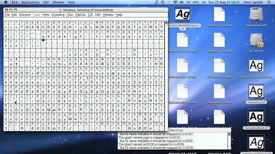Open the FontForge Help menu
The image size is (275, 154).
pos(119,15)
